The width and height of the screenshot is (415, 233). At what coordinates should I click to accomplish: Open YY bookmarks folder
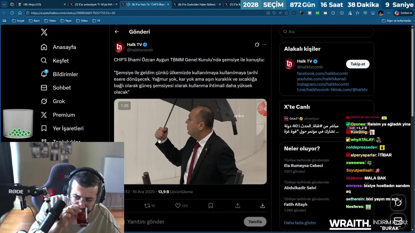[x=96, y=21]
